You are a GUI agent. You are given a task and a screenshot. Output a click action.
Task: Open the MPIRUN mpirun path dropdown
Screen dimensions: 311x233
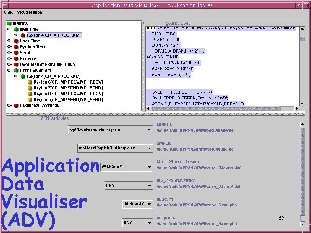pyautogui.click(x=111, y=129)
